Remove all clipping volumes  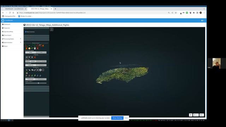(x=35, y=57)
